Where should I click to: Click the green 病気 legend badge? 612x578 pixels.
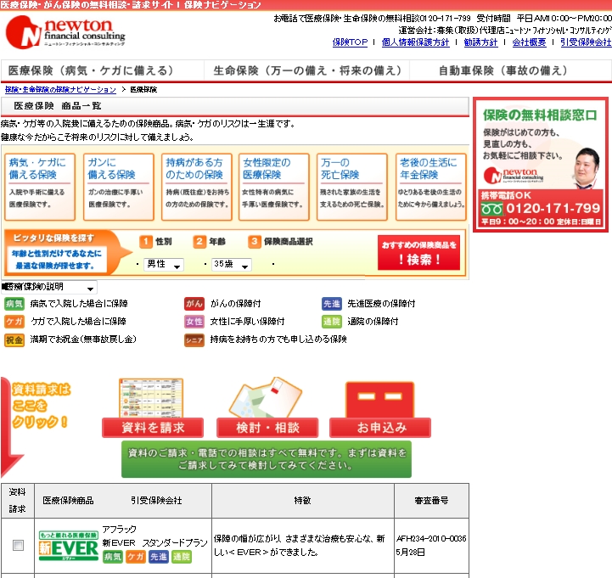click(14, 304)
